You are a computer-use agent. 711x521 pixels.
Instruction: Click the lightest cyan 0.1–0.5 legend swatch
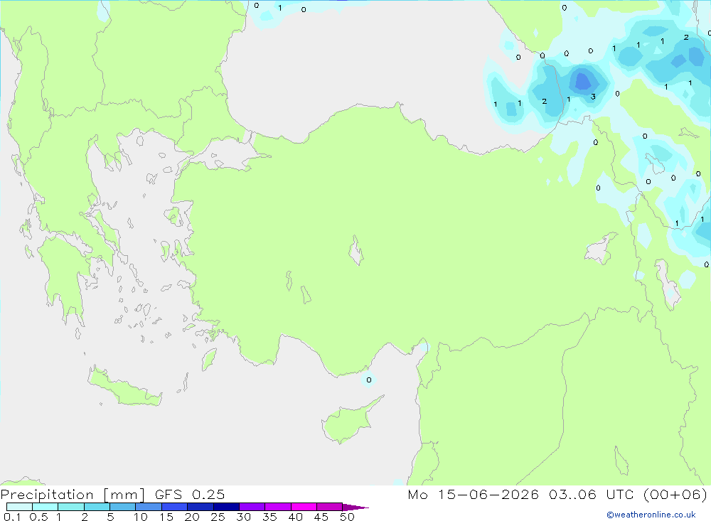pyautogui.click(x=19, y=507)
